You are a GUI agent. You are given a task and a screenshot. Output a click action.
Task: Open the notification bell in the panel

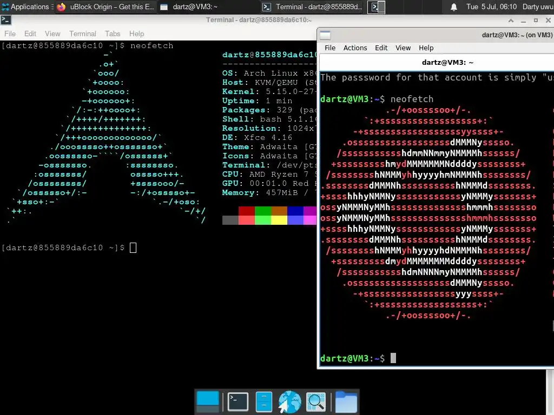[454, 7]
